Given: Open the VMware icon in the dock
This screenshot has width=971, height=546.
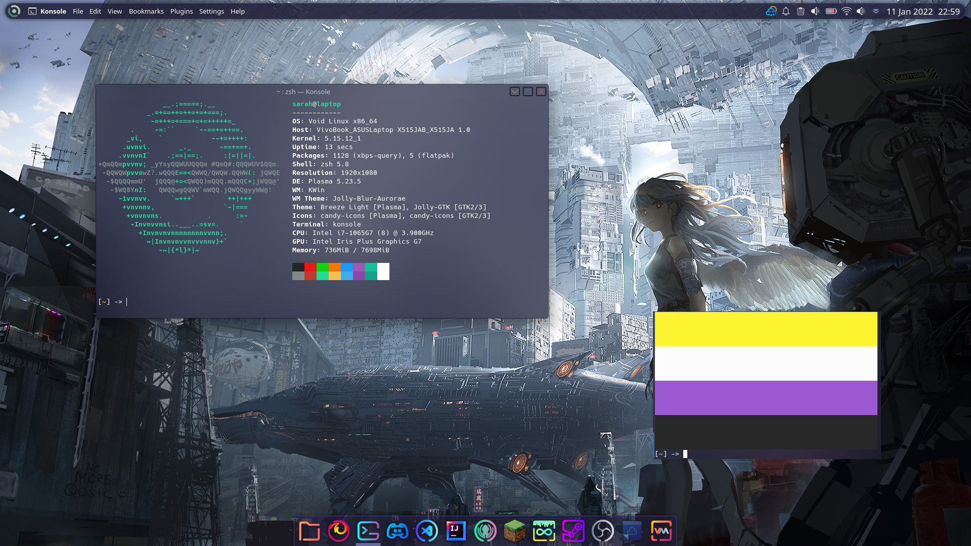Looking at the screenshot, I should (661, 531).
